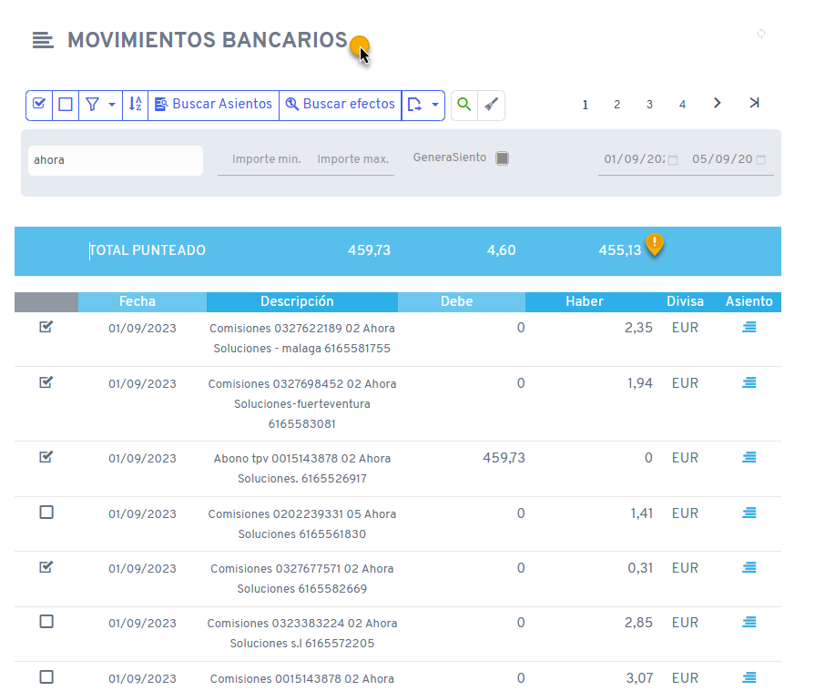Open Asiento icon for the 2,85 row
Image resolution: width=815 pixels, height=691 pixels.
tap(749, 623)
